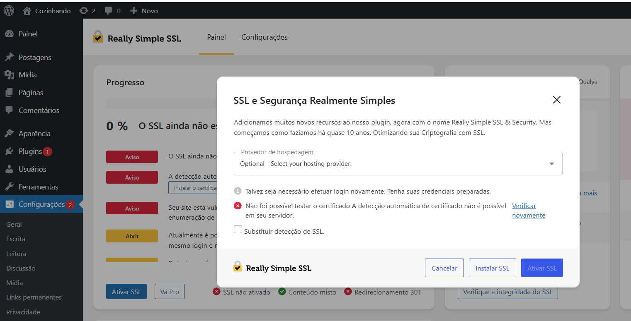
Task: Click the red error icon beside certificate message
Action: (x=238, y=206)
